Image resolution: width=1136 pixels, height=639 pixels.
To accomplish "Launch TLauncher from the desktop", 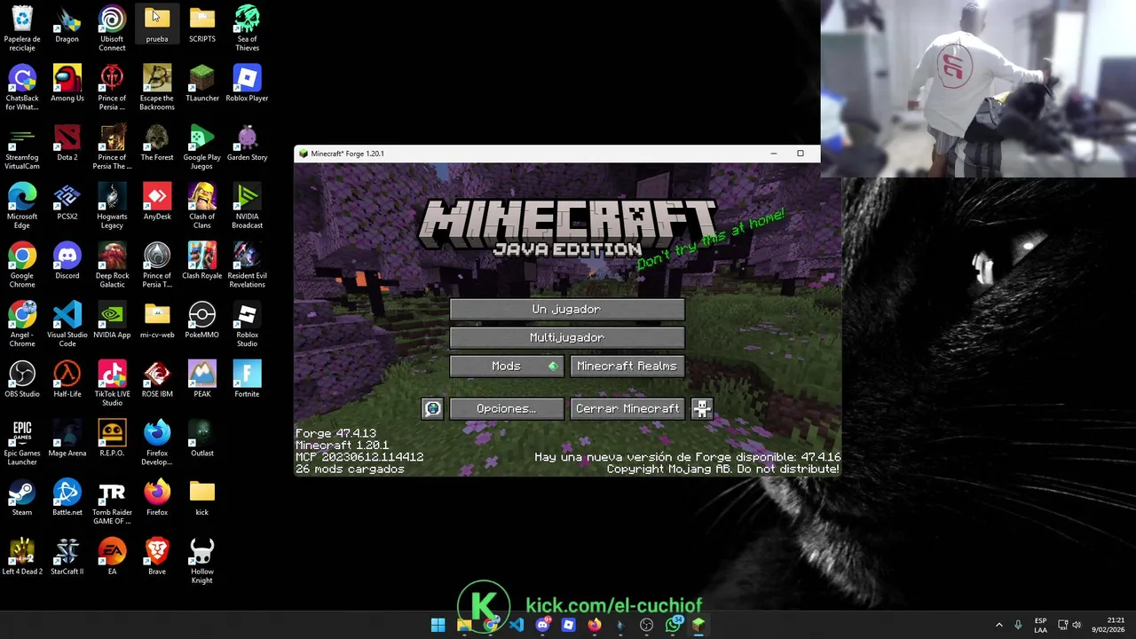I will [202, 83].
